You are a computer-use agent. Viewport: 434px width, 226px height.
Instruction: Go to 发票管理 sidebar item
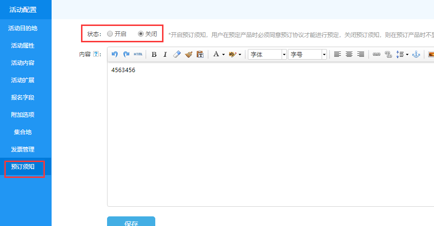point(23,150)
